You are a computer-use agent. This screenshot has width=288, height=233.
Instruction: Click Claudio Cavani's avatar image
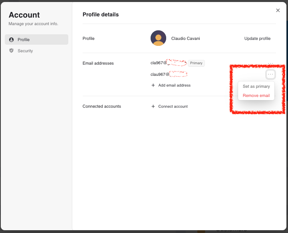(x=158, y=38)
